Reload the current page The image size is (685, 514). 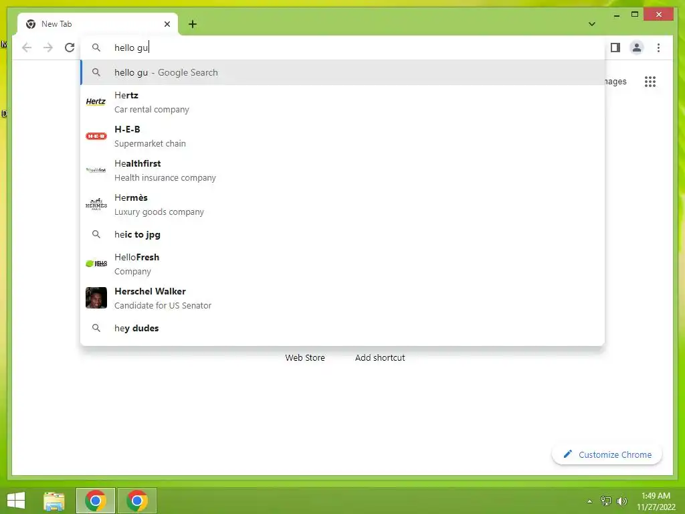[70, 48]
